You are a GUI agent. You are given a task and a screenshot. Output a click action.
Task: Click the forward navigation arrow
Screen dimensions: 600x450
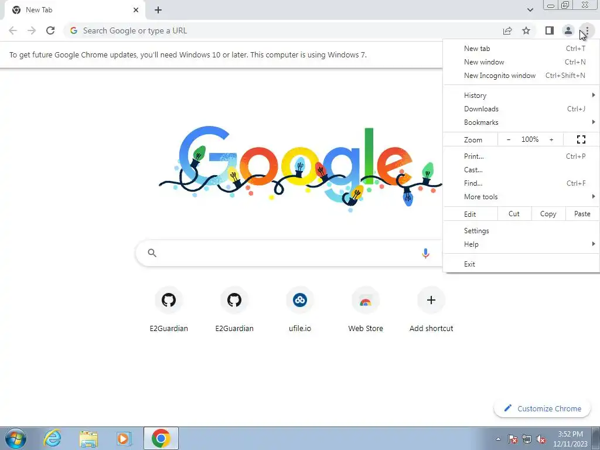click(32, 30)
